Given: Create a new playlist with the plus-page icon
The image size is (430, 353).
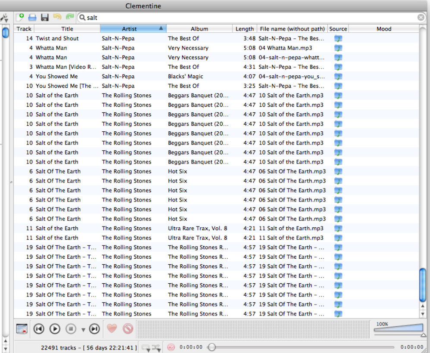Looking at the screenshot, I should coord(20,18).
